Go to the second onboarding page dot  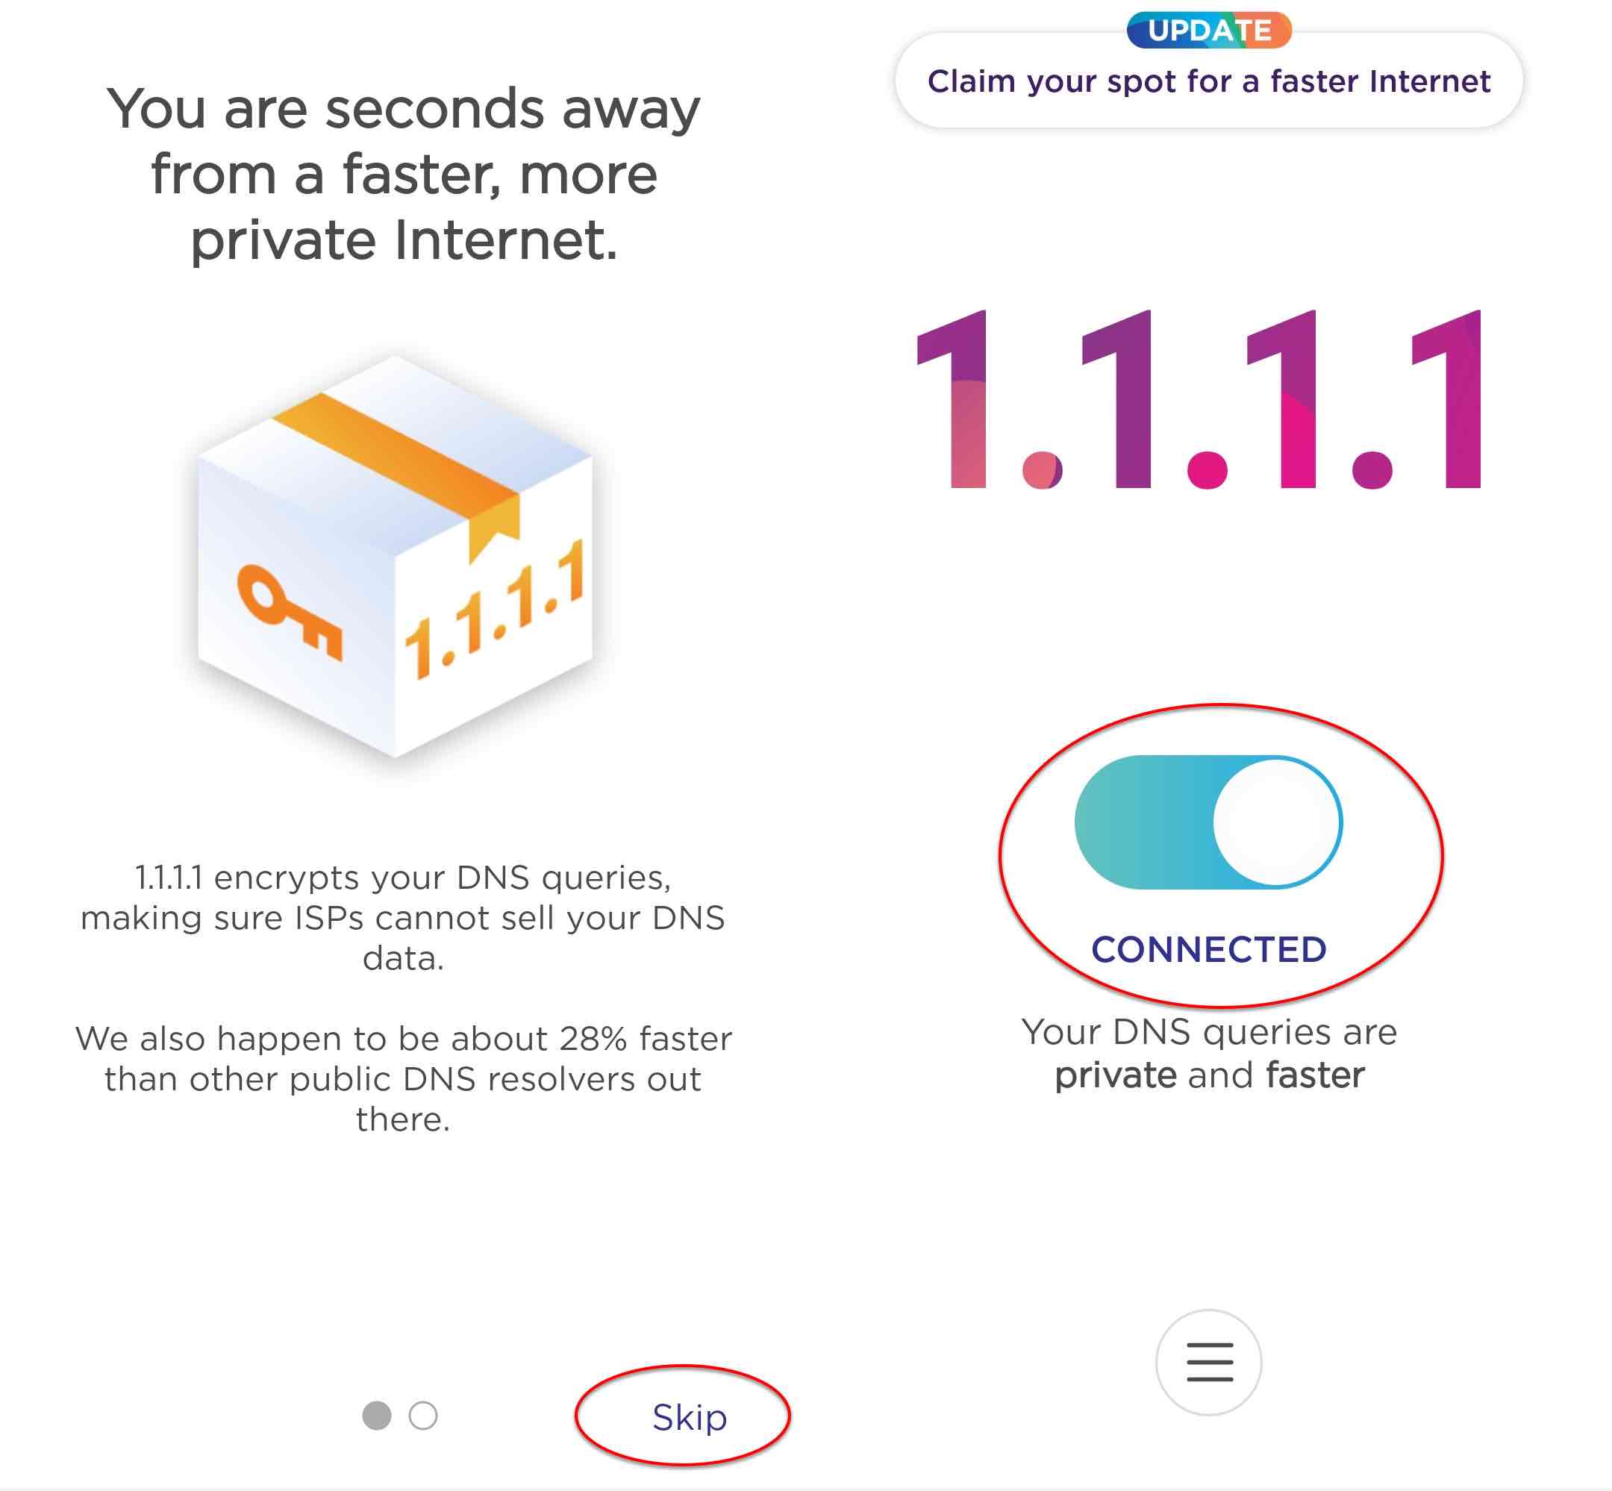click(x=422, y=1416)
